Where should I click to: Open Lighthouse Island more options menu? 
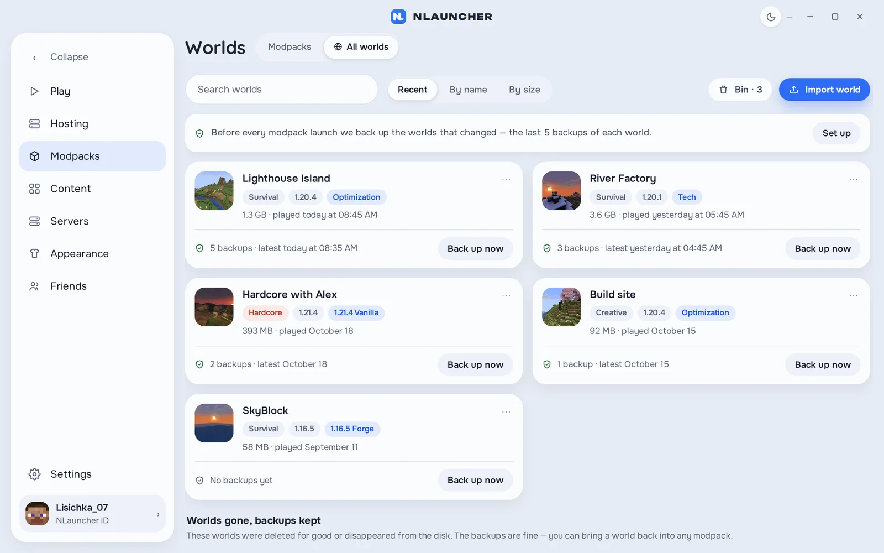pos(506,180)
